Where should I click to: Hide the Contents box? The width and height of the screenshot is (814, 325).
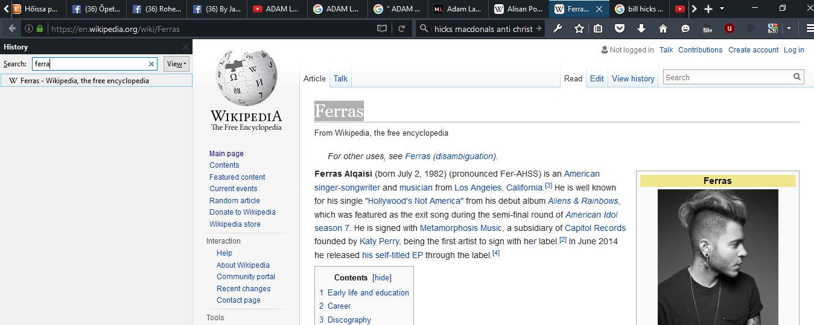tap(382, 278)
